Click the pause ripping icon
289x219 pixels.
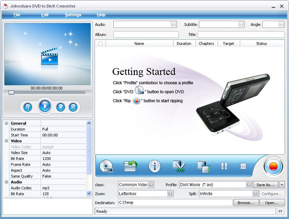224,166
